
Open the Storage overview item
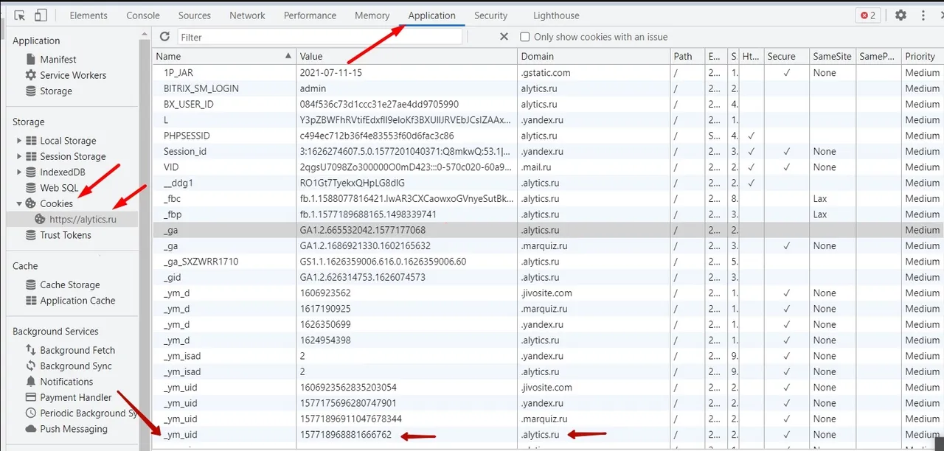(56, 91)
